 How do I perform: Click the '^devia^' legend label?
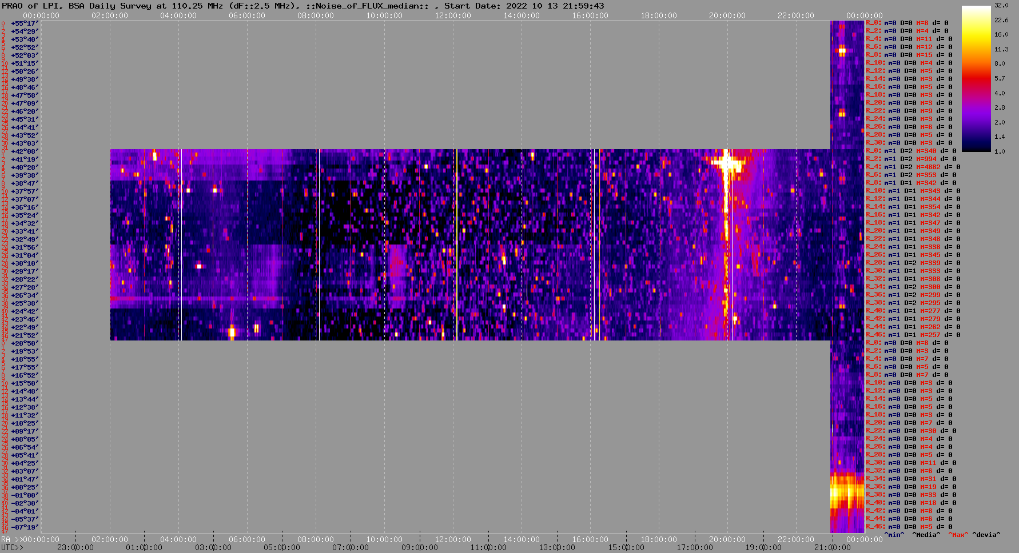coord(986,535)
